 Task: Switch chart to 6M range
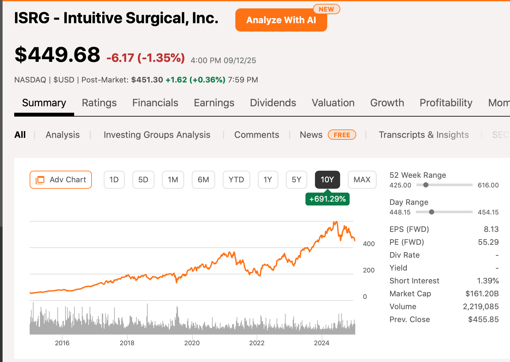[x=203, y=180]
